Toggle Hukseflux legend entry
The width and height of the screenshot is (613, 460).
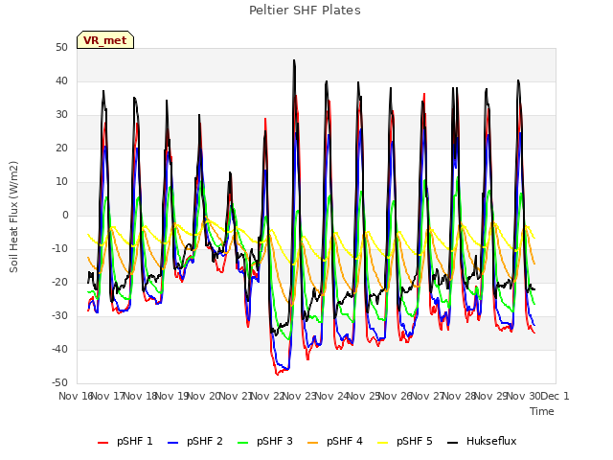click(482, 441)
